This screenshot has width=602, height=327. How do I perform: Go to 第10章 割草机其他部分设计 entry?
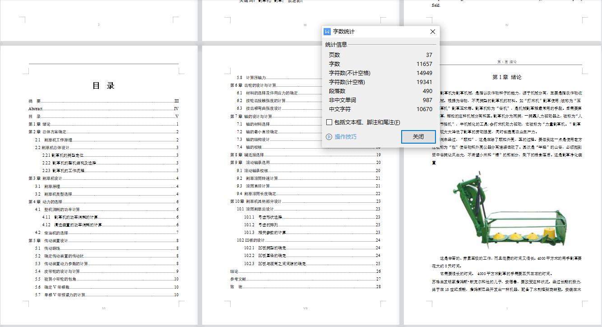pos(306,201)
